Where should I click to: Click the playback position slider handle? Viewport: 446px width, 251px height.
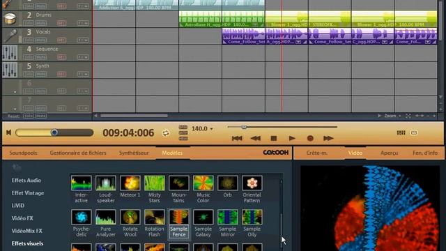click(x=244, y=127)
